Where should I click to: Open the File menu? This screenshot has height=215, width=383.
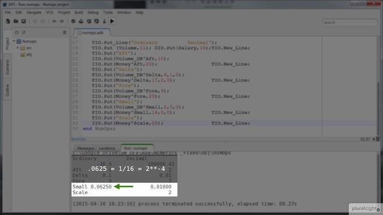pos(8,13)
